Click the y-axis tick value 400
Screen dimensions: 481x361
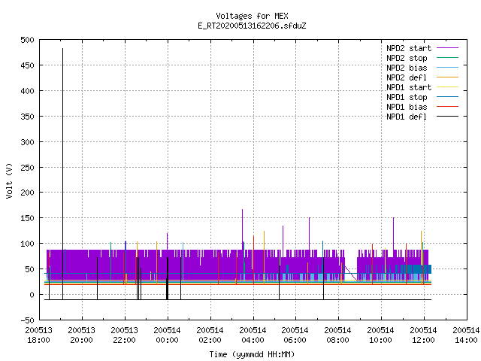pos(27,91)
